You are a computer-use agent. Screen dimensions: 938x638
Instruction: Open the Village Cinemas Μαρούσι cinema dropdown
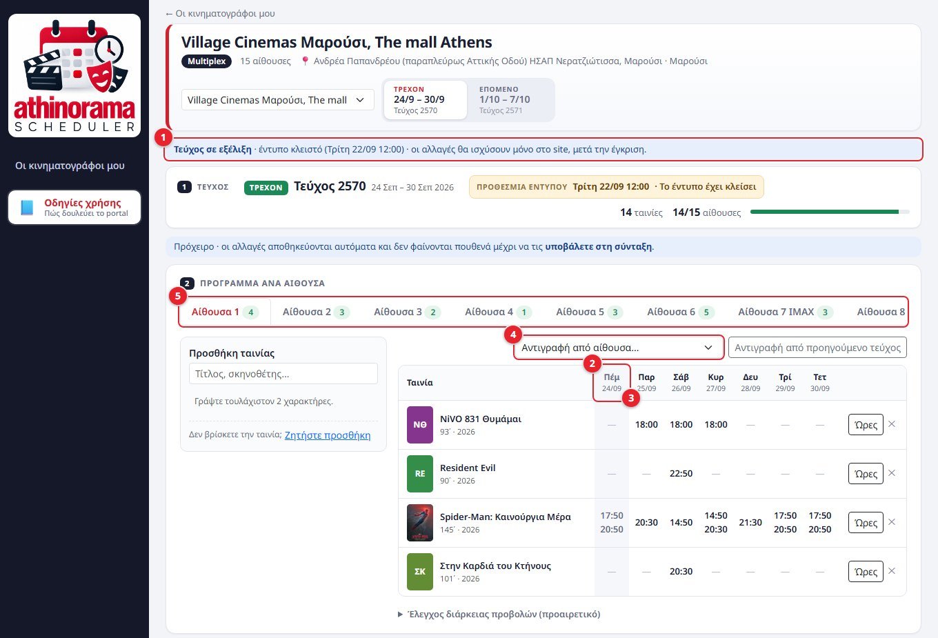tap(278, 100)
